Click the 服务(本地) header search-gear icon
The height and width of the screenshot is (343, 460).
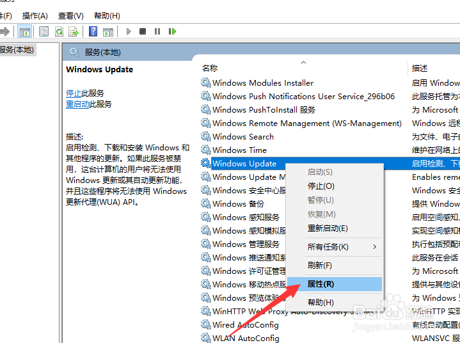point(74,52)
